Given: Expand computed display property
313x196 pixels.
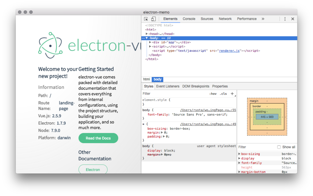Looking at the screenshot, I should coord(239,158).
